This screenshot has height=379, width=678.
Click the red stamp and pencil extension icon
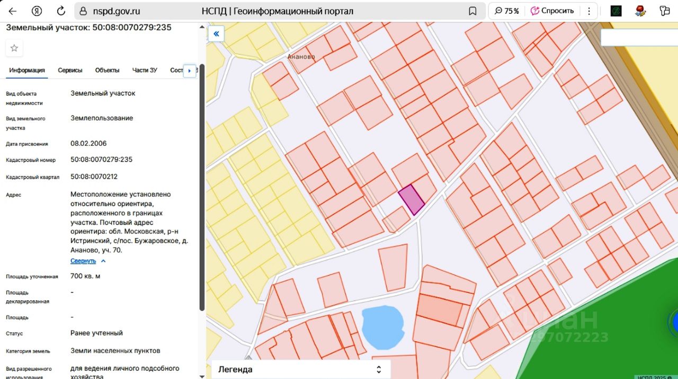tap(641, 11)
